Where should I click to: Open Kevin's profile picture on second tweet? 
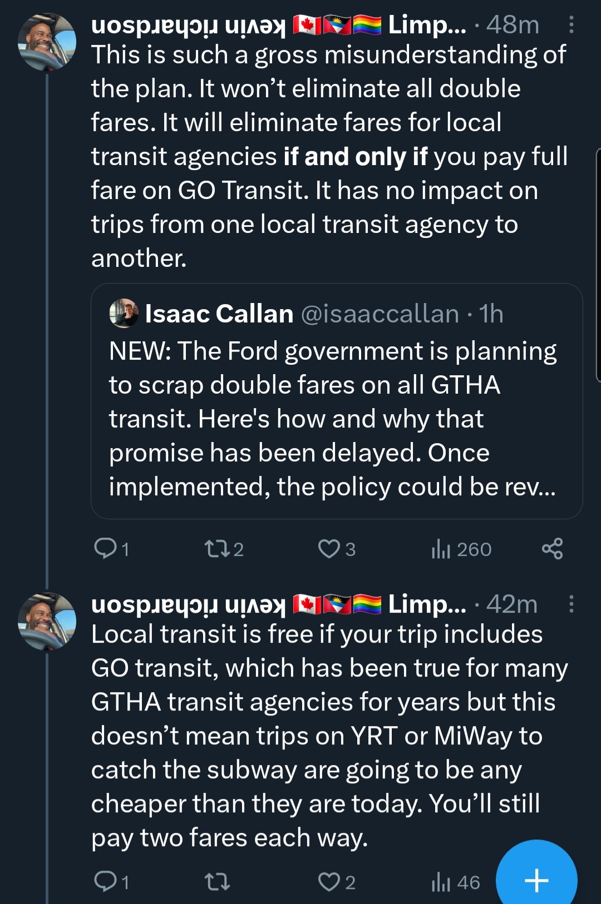click(x=47, y=622)
